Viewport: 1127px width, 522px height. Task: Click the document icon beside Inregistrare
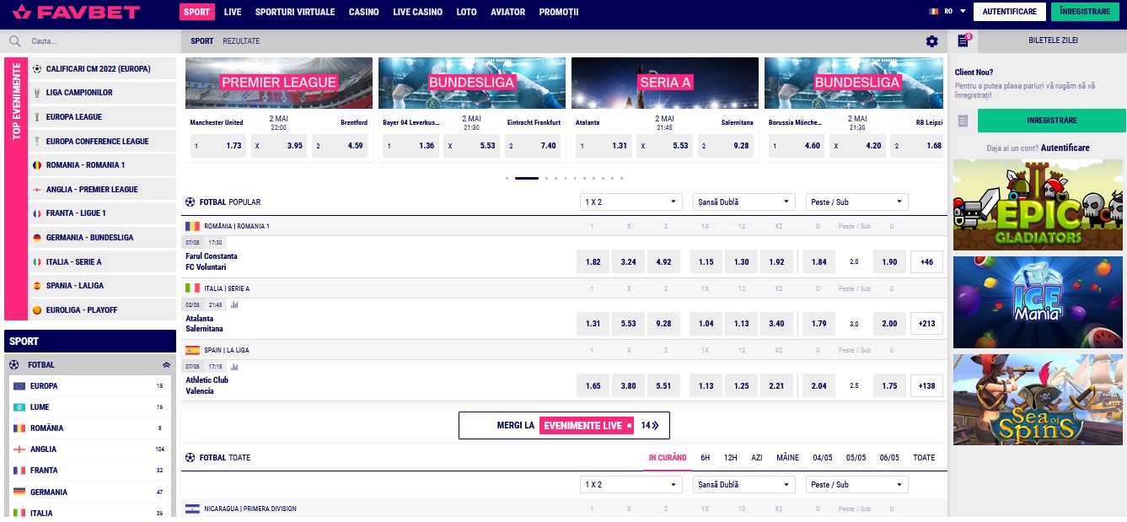[963, 121]
